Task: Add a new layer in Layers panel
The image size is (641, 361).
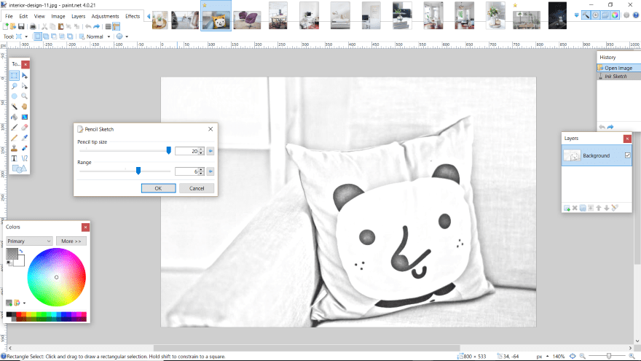Action: [567, 208]
